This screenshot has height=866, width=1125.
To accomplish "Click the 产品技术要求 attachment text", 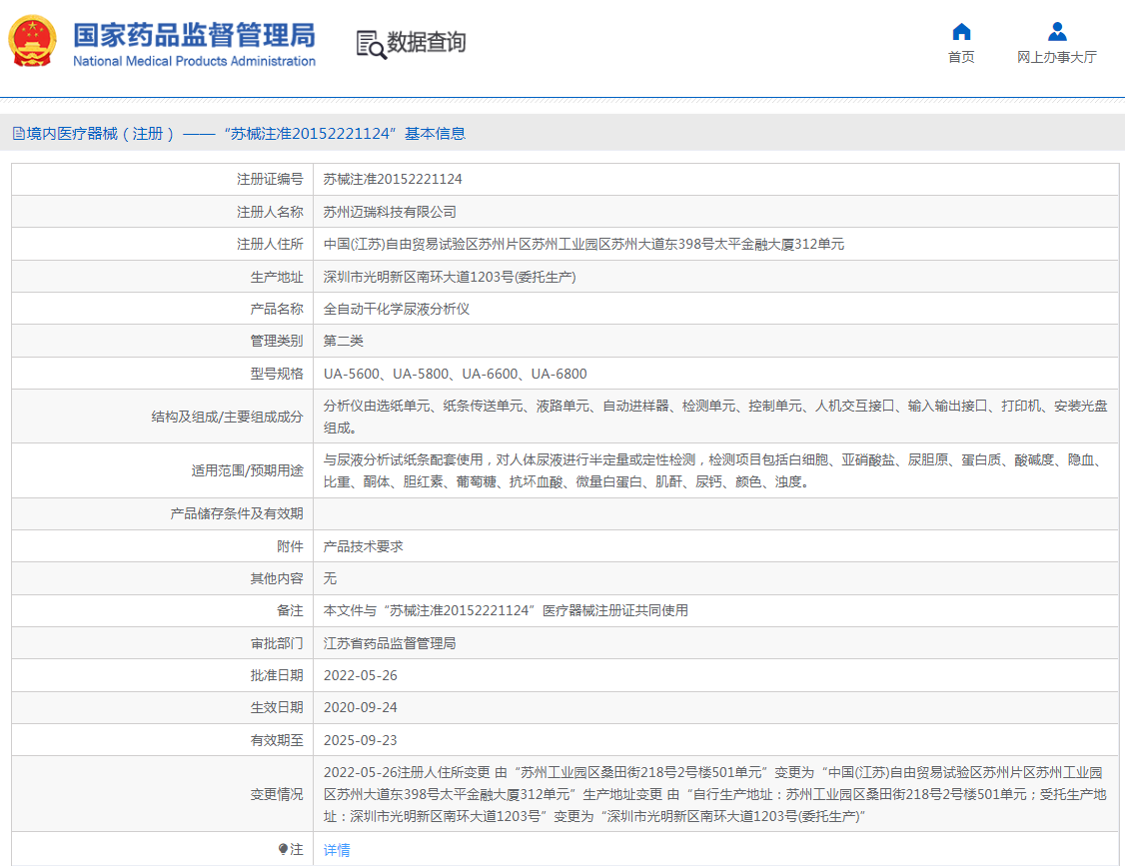I will tap(364, 545).
